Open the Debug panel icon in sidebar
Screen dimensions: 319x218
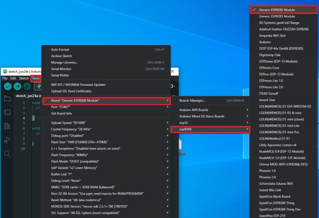point(7,140)
